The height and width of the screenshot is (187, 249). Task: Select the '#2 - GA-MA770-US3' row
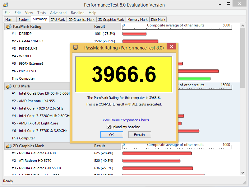[x=27, y=41]
